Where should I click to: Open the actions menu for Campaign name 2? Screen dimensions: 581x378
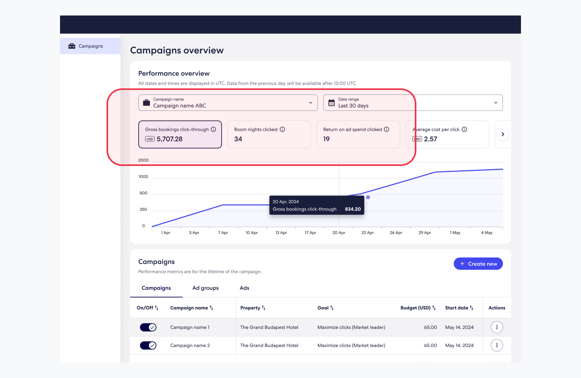497,345
